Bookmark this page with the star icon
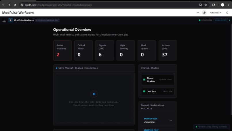The height and width of the screenshot is (131, 232). (206, 5)
